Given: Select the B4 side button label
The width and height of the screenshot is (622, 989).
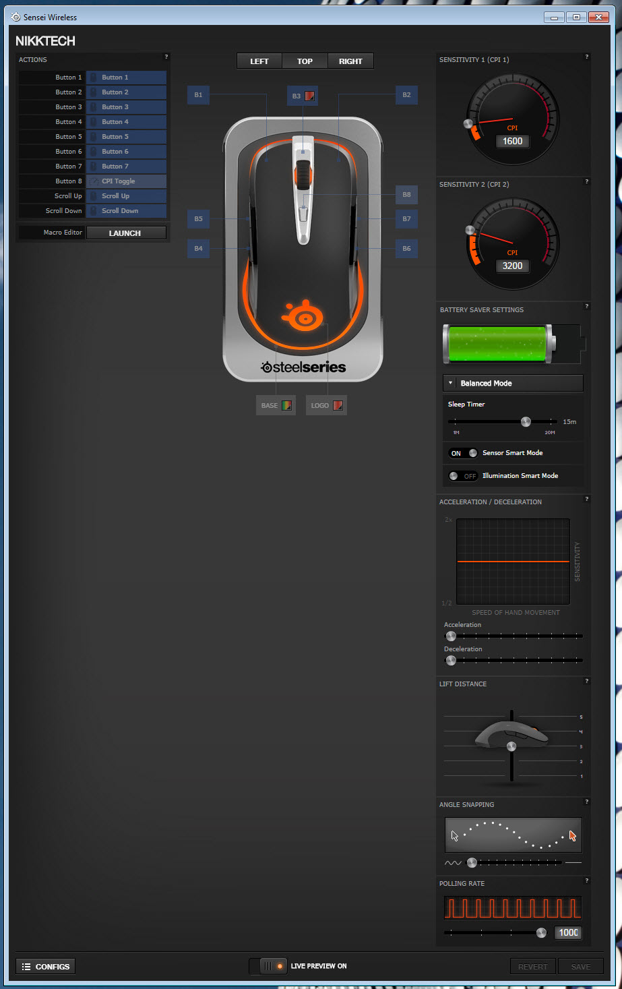Looking at the screenshot, I should tap(198, 249).
